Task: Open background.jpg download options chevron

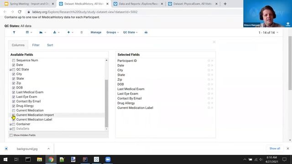Action: point(48,149)
